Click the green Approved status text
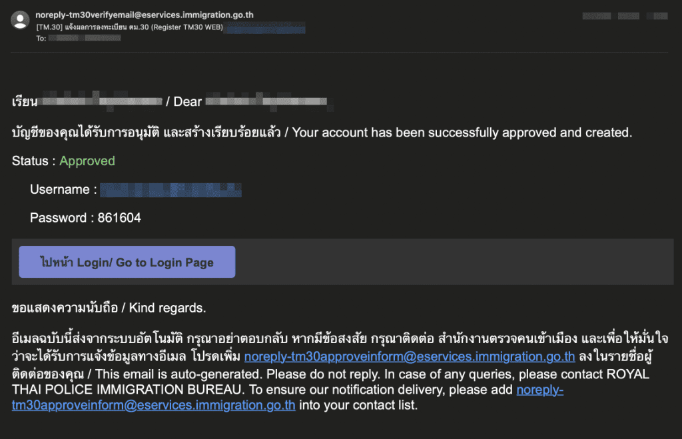The width and height of the screenshot is (682, 439). pyautogui.click(x=87, y=161)
